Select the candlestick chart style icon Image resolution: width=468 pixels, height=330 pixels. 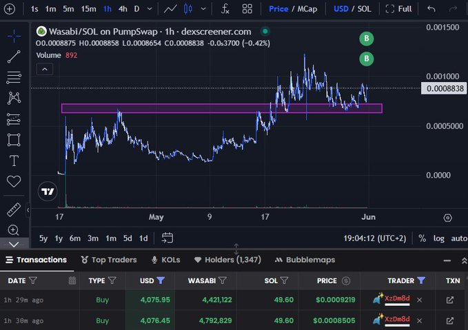coord(188,9)
